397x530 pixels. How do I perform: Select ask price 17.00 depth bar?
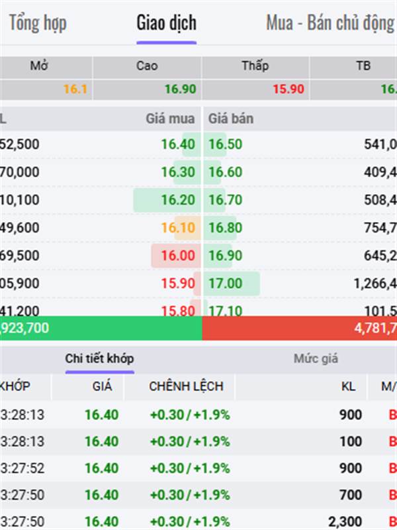(232, 284)
